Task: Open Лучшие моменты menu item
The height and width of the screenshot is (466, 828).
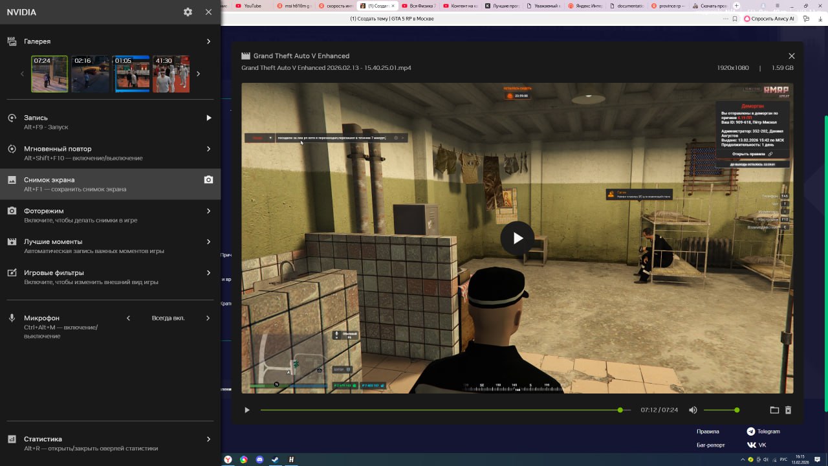Action: click(110, 246)
